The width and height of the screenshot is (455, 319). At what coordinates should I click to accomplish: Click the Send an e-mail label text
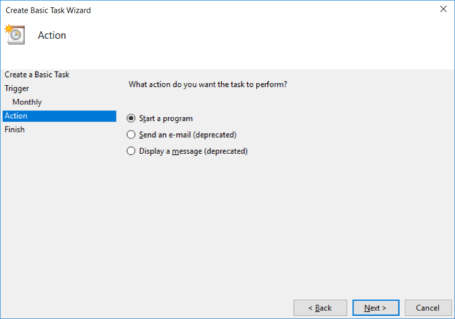187,134
